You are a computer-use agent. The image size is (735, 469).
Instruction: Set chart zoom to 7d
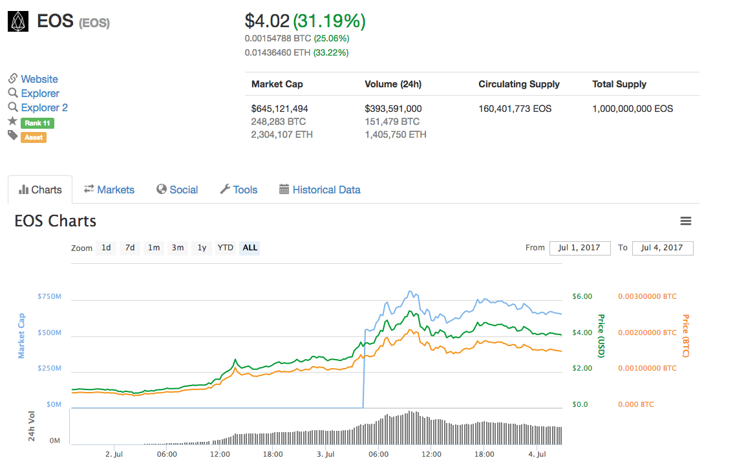[130, 248]
